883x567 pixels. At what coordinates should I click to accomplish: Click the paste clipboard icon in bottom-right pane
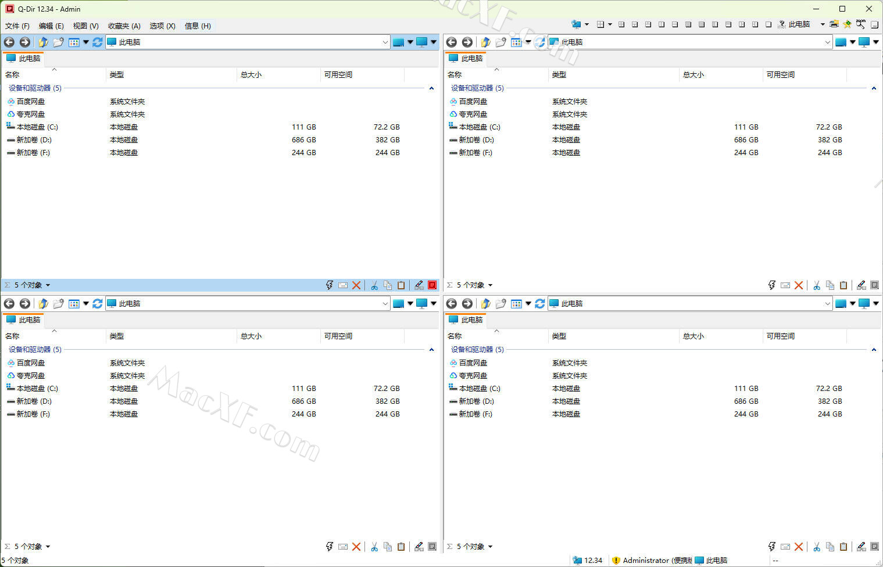pos(843,547)
